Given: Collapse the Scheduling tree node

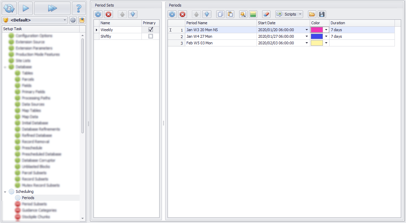Looking at the screenshot, I should 5,192.
